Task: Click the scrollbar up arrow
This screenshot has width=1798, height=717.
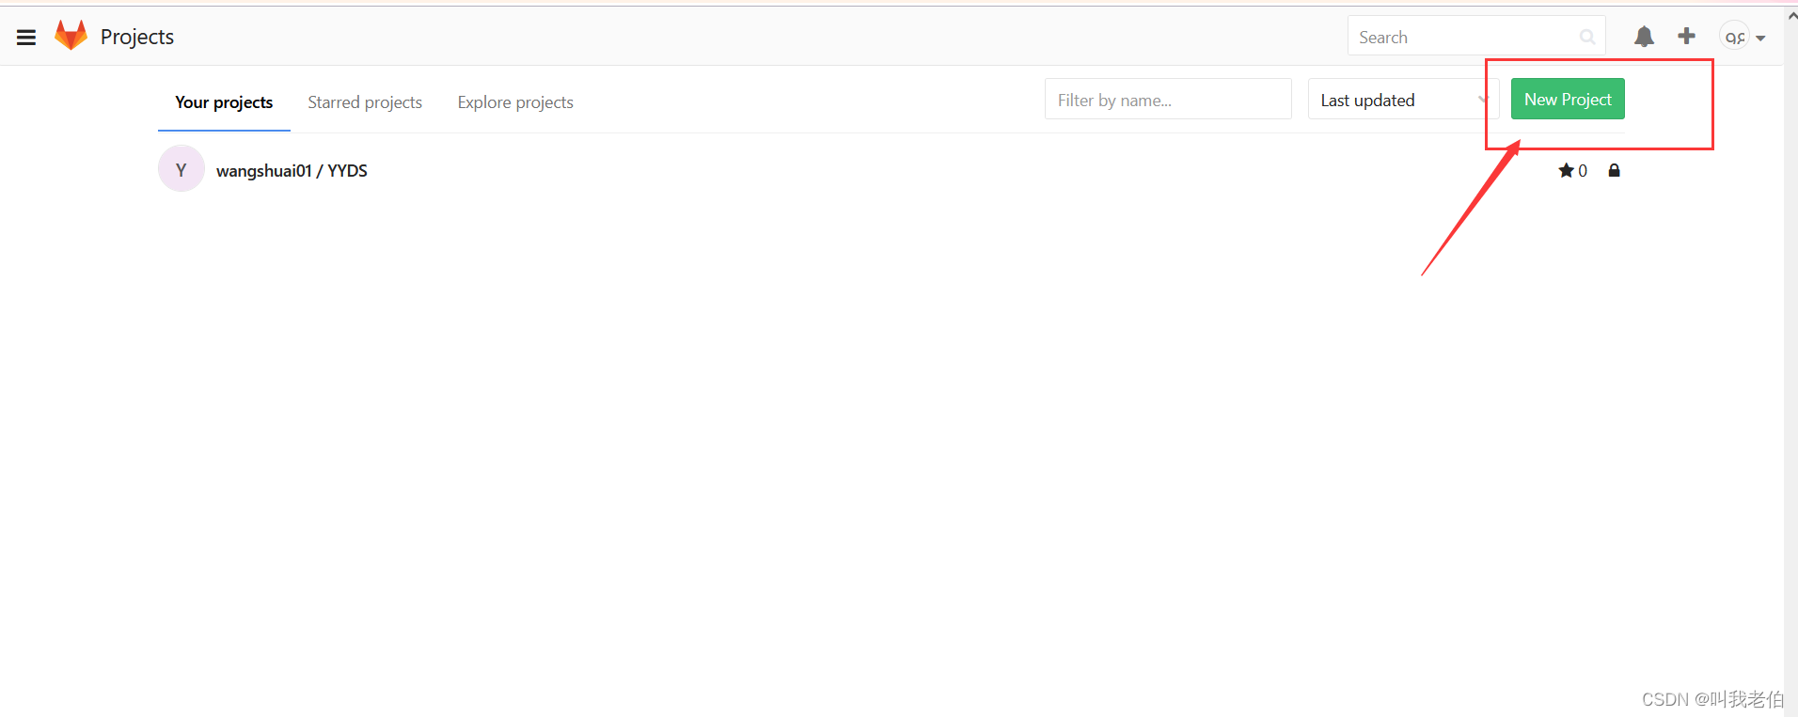Action: click(x=1791, y=16)
